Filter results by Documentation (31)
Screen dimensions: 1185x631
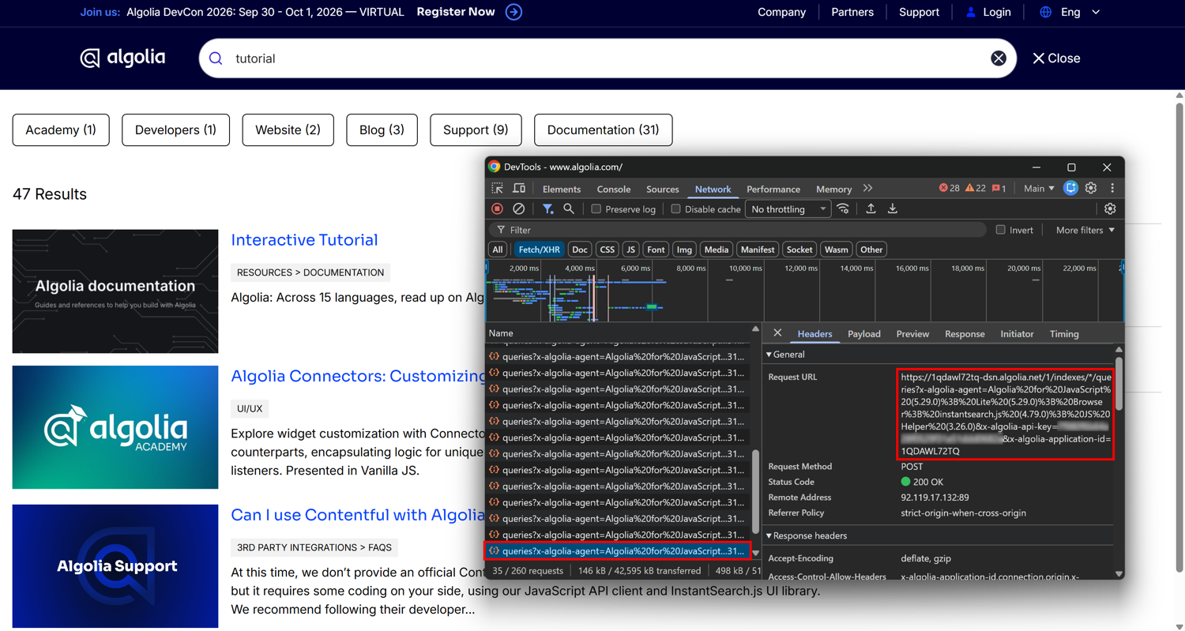(604, 130)
